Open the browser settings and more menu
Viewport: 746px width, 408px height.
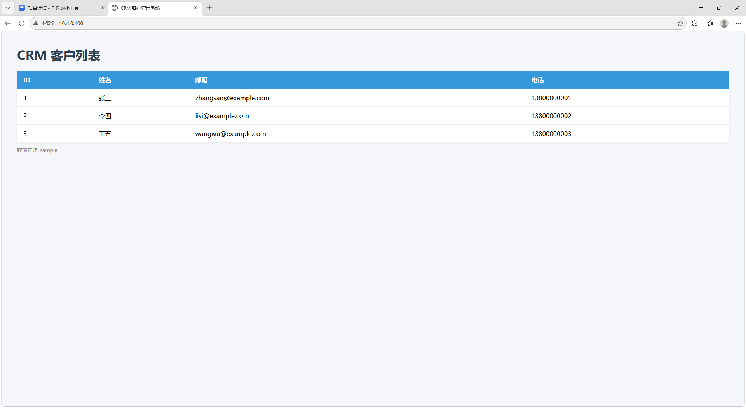coord(738,23)
